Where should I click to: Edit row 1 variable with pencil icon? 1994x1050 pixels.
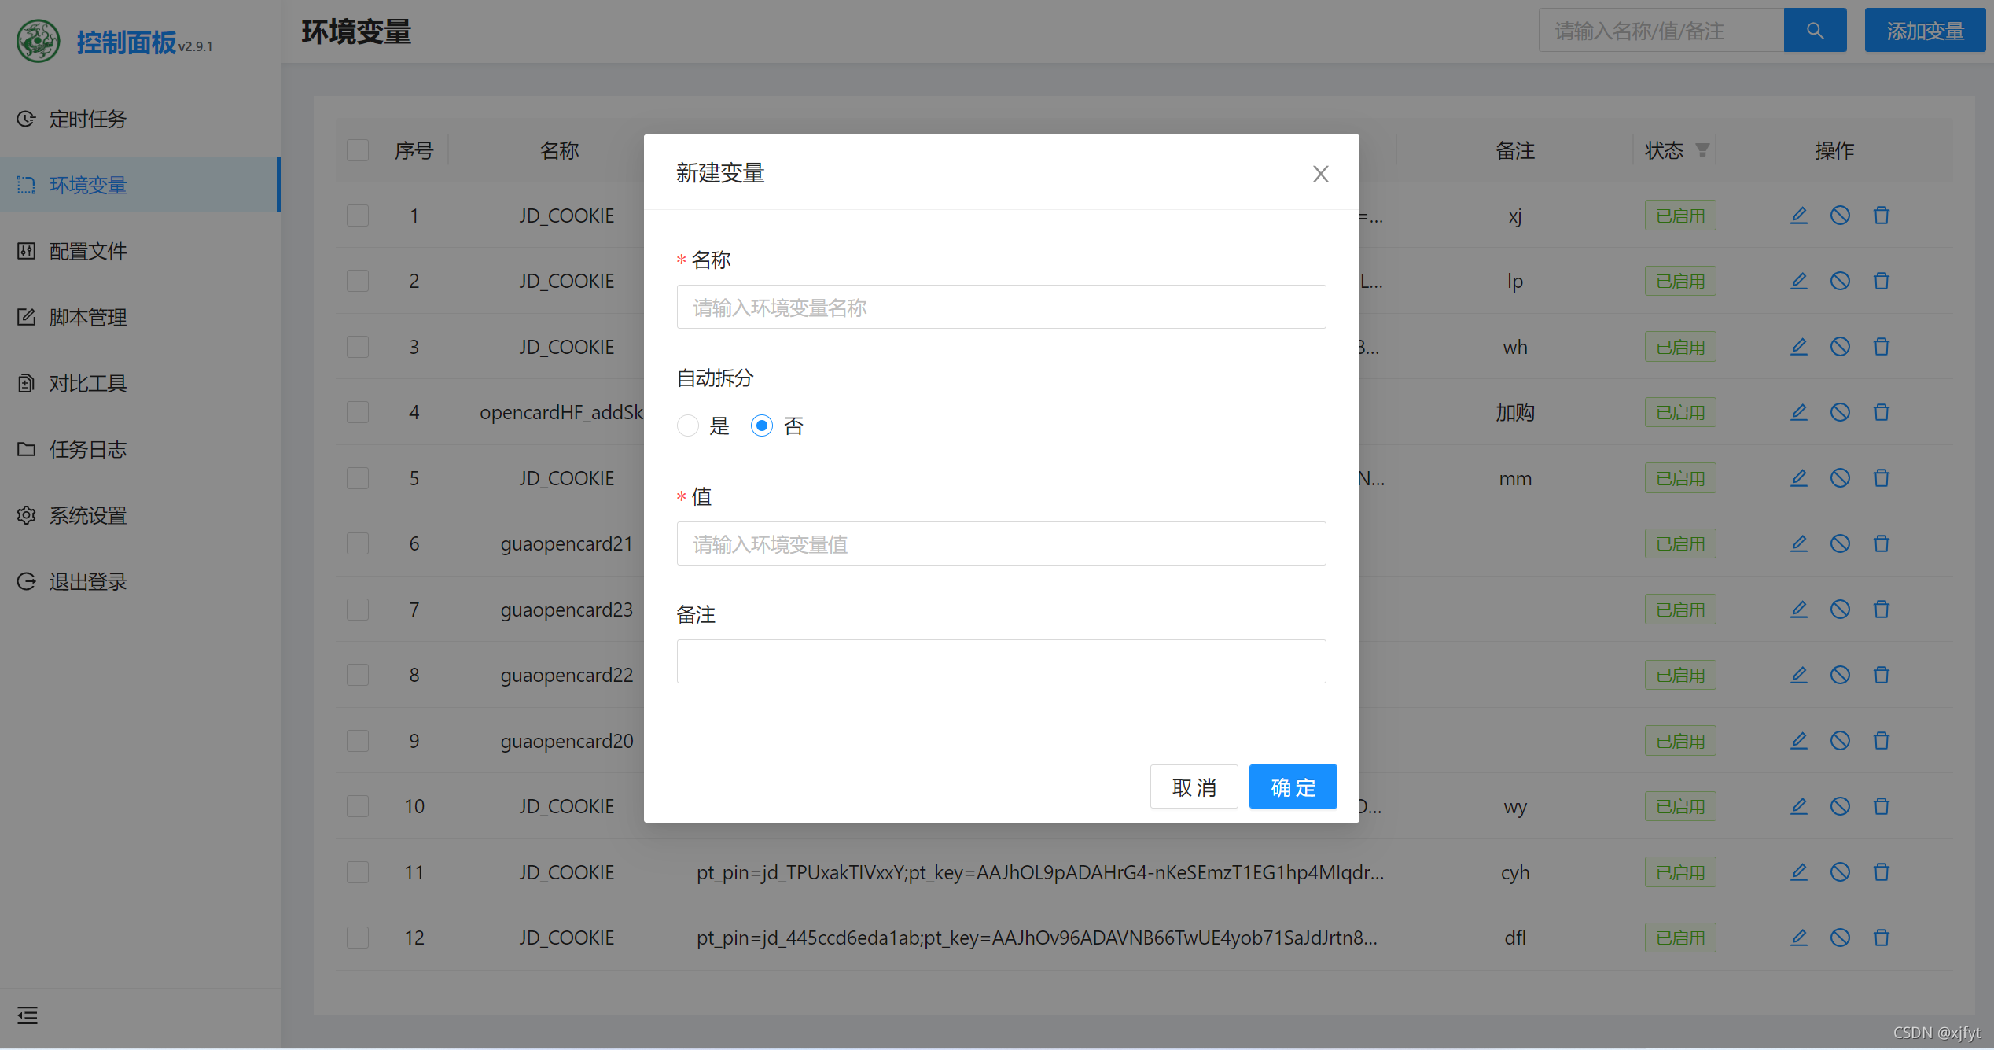tap(1799, 216)
